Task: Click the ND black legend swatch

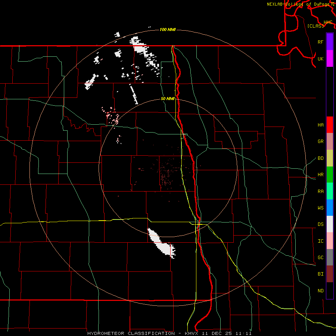Action: pyautogui.click(x=330, y=290)
